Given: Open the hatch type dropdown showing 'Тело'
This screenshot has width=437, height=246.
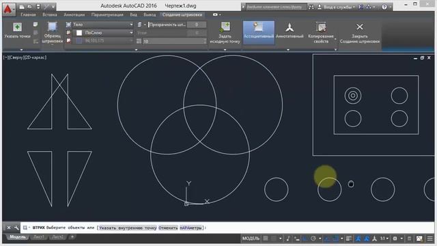Looking at the screenshot, I should 102,25.
